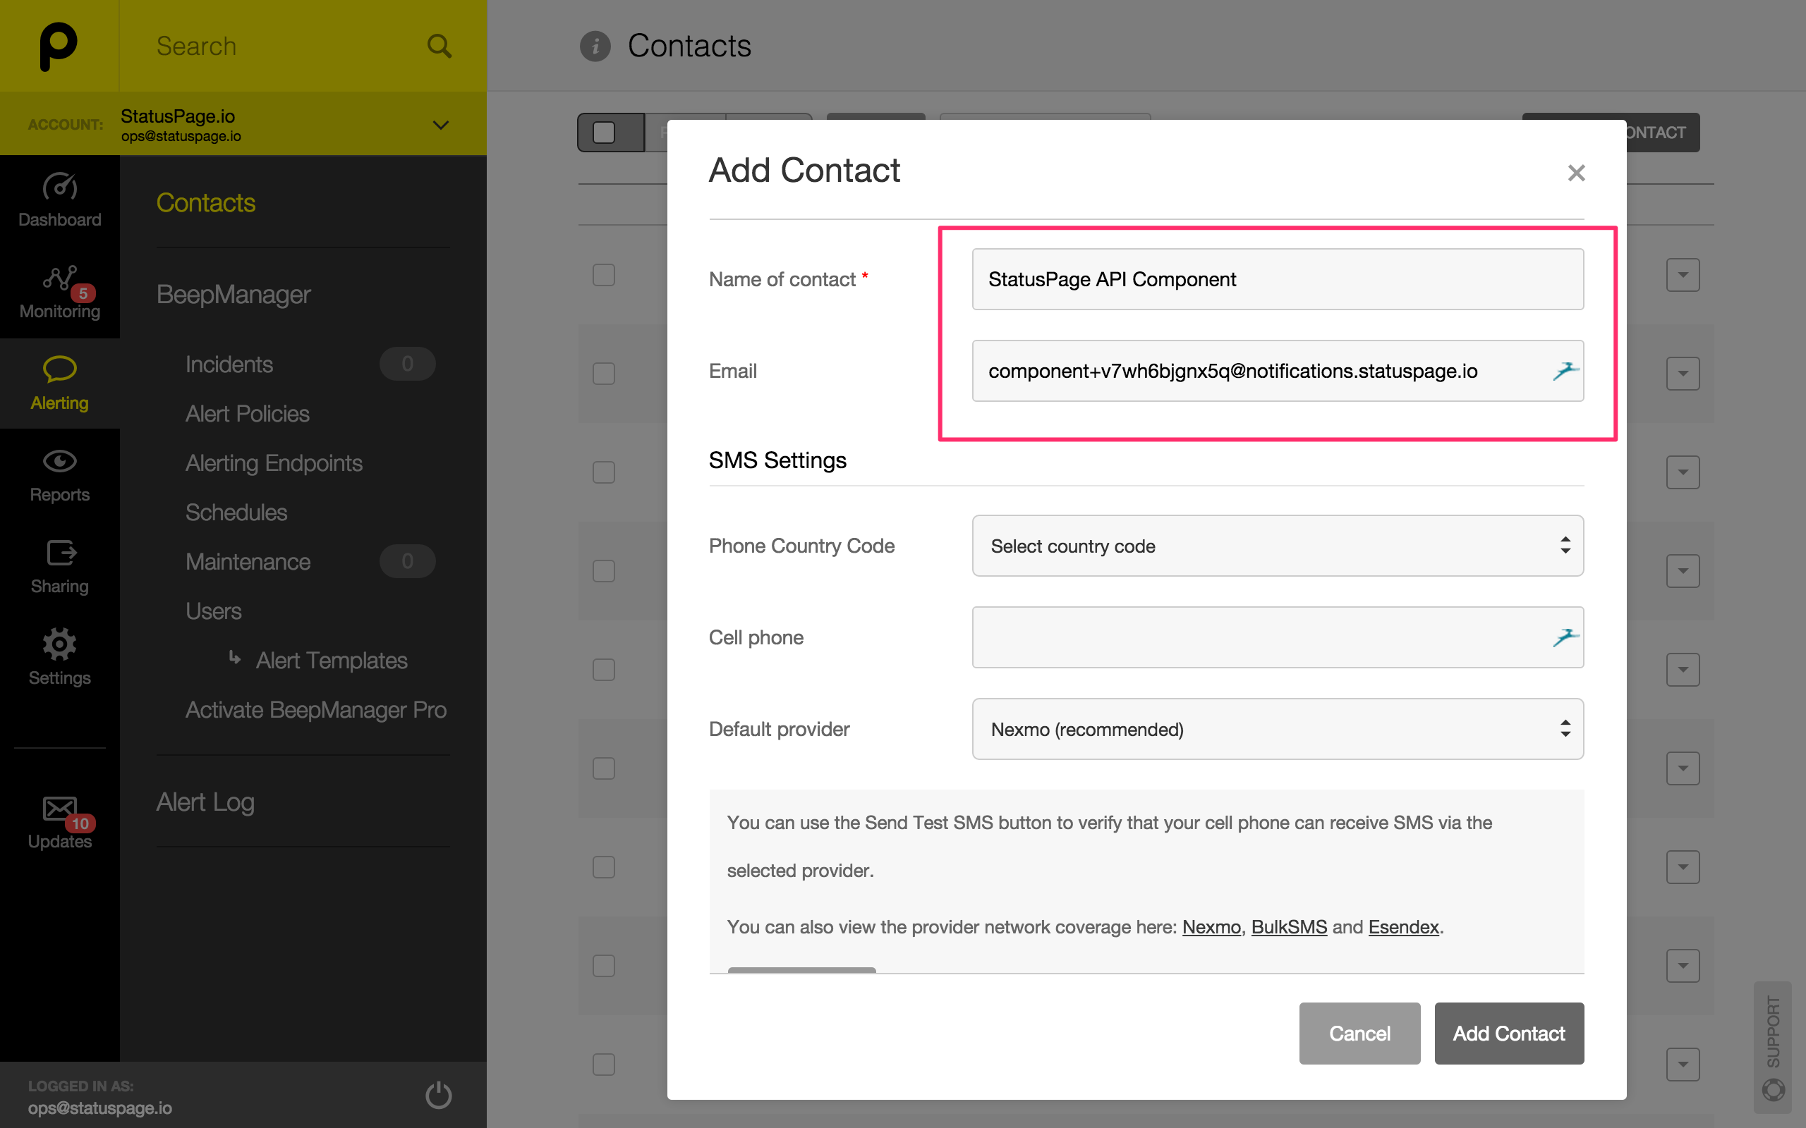Open the Reports eye icon
1806x1128 pixels.
[60, 462]
